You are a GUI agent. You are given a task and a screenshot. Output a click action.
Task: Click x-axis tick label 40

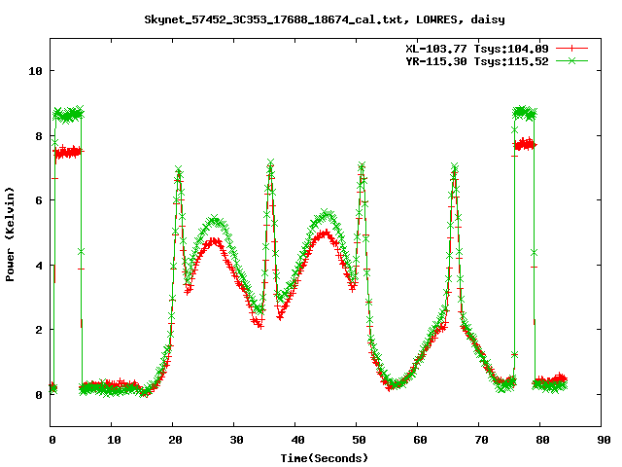pyautogui.click(x=297, y=440)
